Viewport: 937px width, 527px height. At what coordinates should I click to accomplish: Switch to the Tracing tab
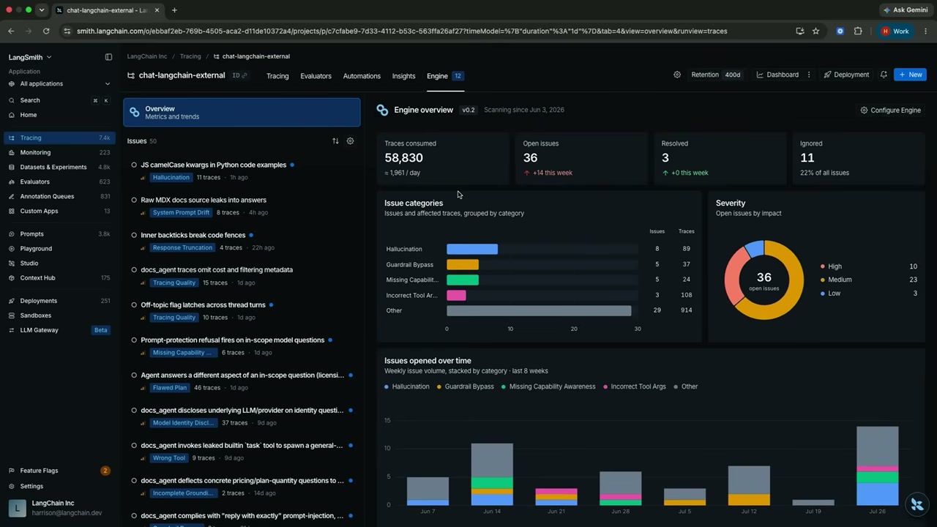(277, 76)
